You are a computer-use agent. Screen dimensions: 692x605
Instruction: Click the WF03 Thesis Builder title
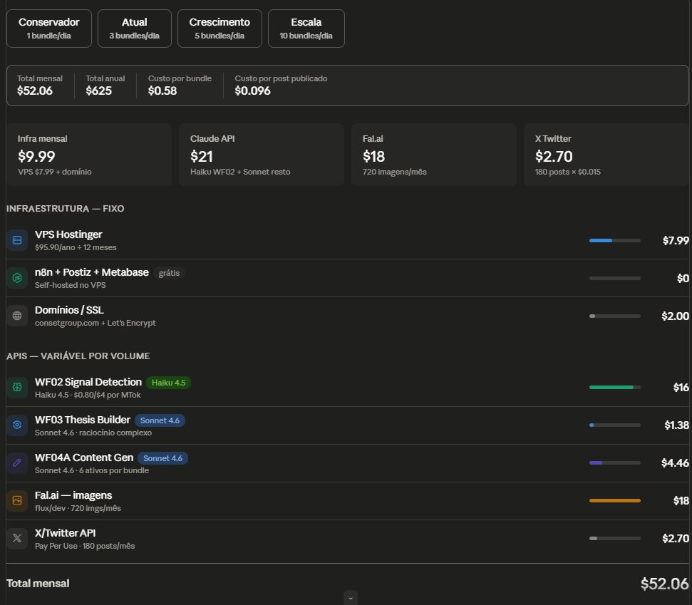pos(83,420)
